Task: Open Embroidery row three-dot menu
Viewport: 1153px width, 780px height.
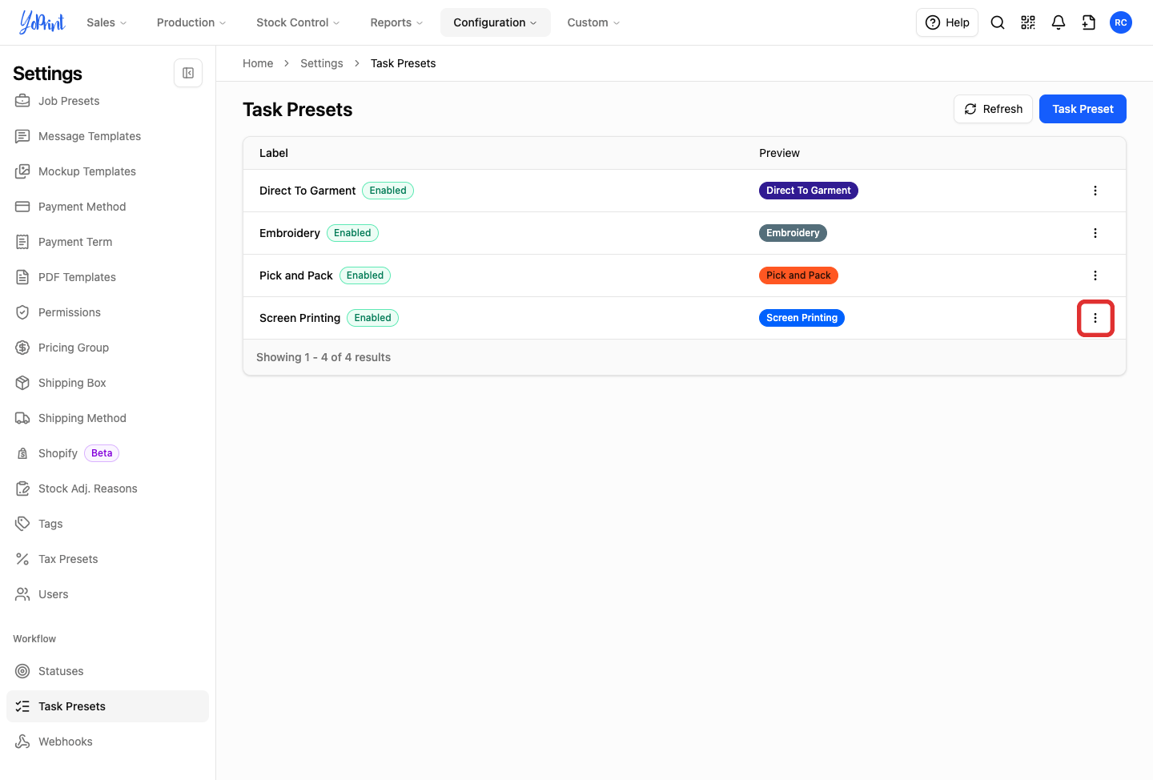Action: 1095,233
